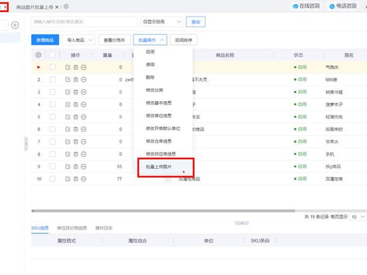The width and height of the screenshot is (367, 275).
Task: Click the 电话咨询 phone consultation icon
Action: (x=332, y=6)
